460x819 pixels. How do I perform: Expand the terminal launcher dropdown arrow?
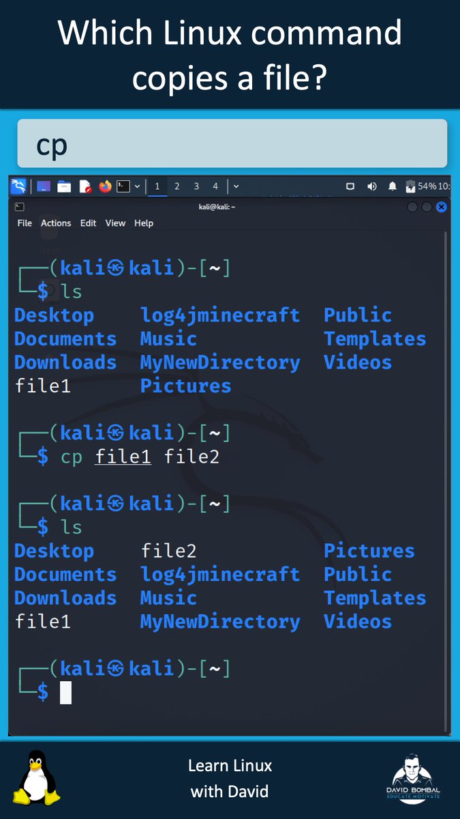[138, 186]
